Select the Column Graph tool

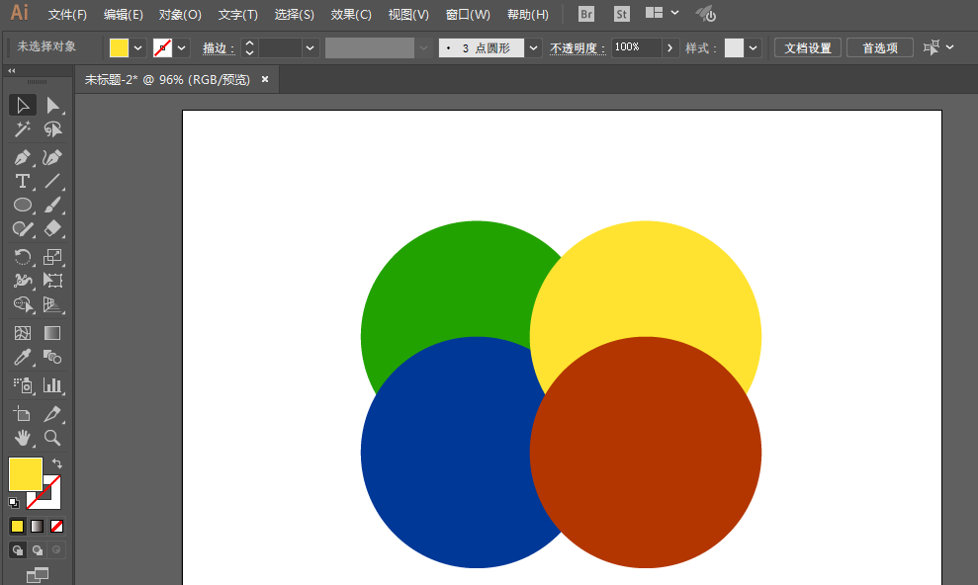click(52, 385)
